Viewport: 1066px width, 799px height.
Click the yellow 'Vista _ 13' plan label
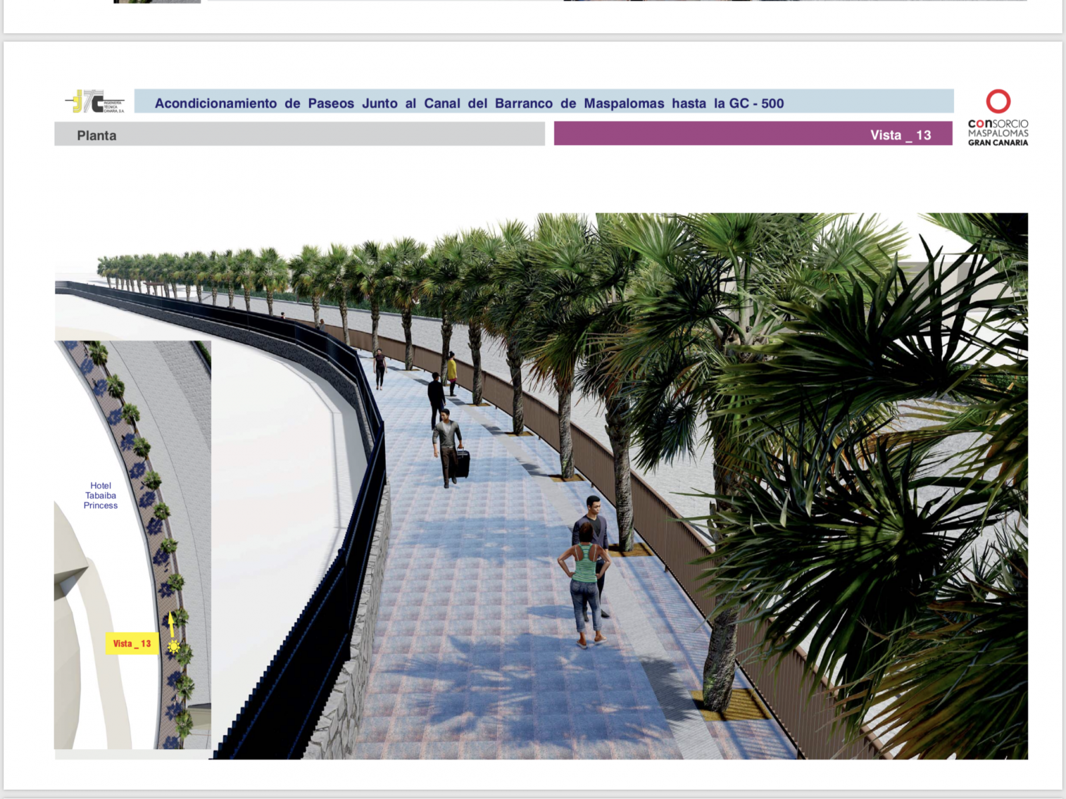(132, 643)
